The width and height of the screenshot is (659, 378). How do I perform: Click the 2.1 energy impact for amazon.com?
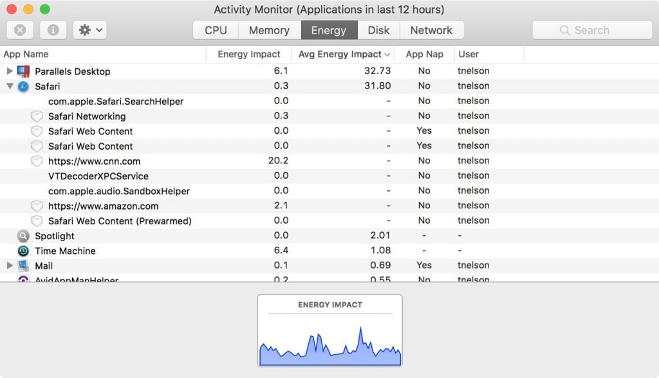coord(281,206)
